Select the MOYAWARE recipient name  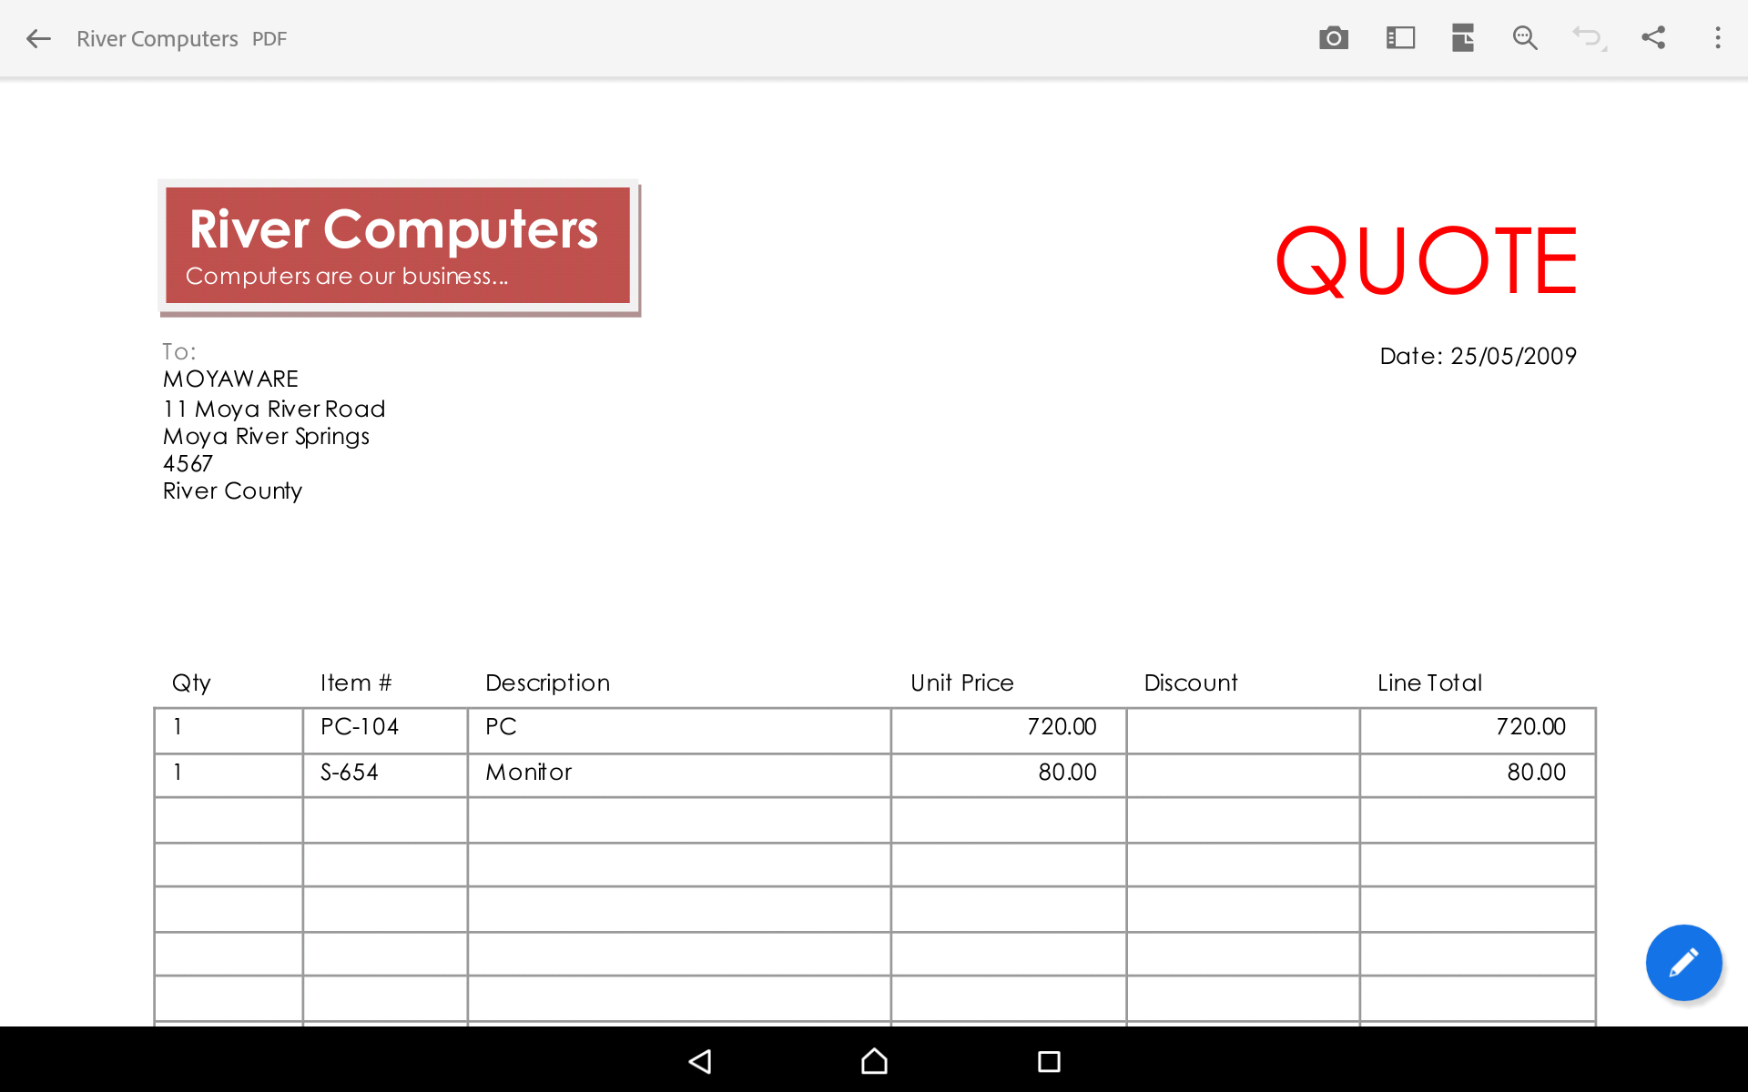pyautogui.click(x=230, y=379)
